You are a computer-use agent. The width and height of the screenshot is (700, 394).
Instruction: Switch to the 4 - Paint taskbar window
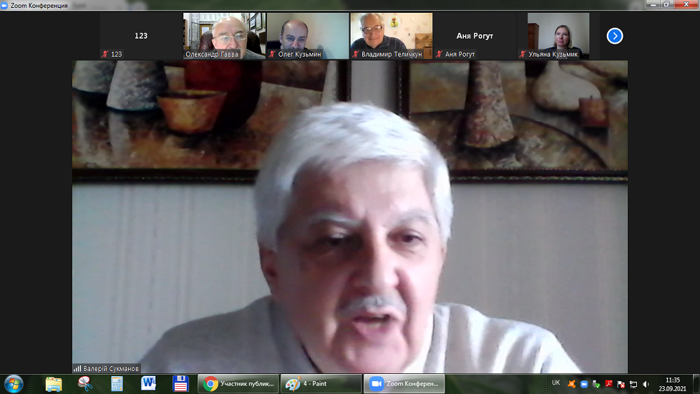tap(321, 384)
